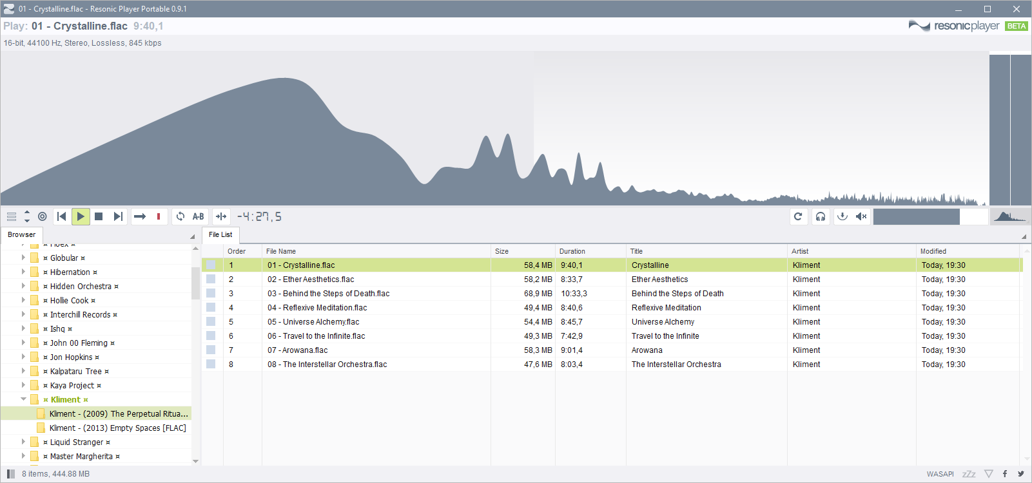The height and width of the screenshot is (483, 1032).
Task: Select the John 00 Fleming folder
Action: [79, 343]
